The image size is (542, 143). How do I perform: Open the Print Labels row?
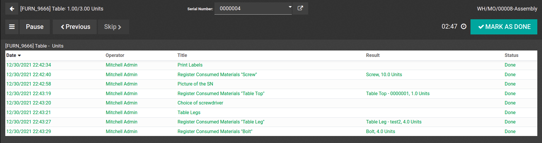(x=190, y=65)
